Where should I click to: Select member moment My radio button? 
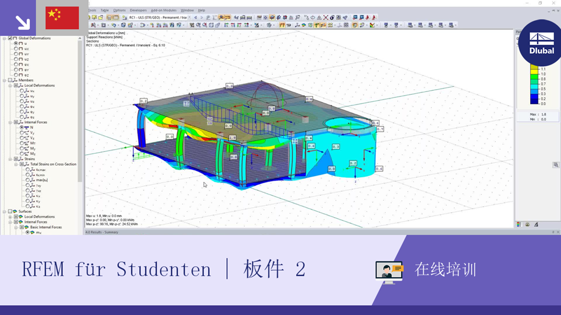click(x=22, y=149)
